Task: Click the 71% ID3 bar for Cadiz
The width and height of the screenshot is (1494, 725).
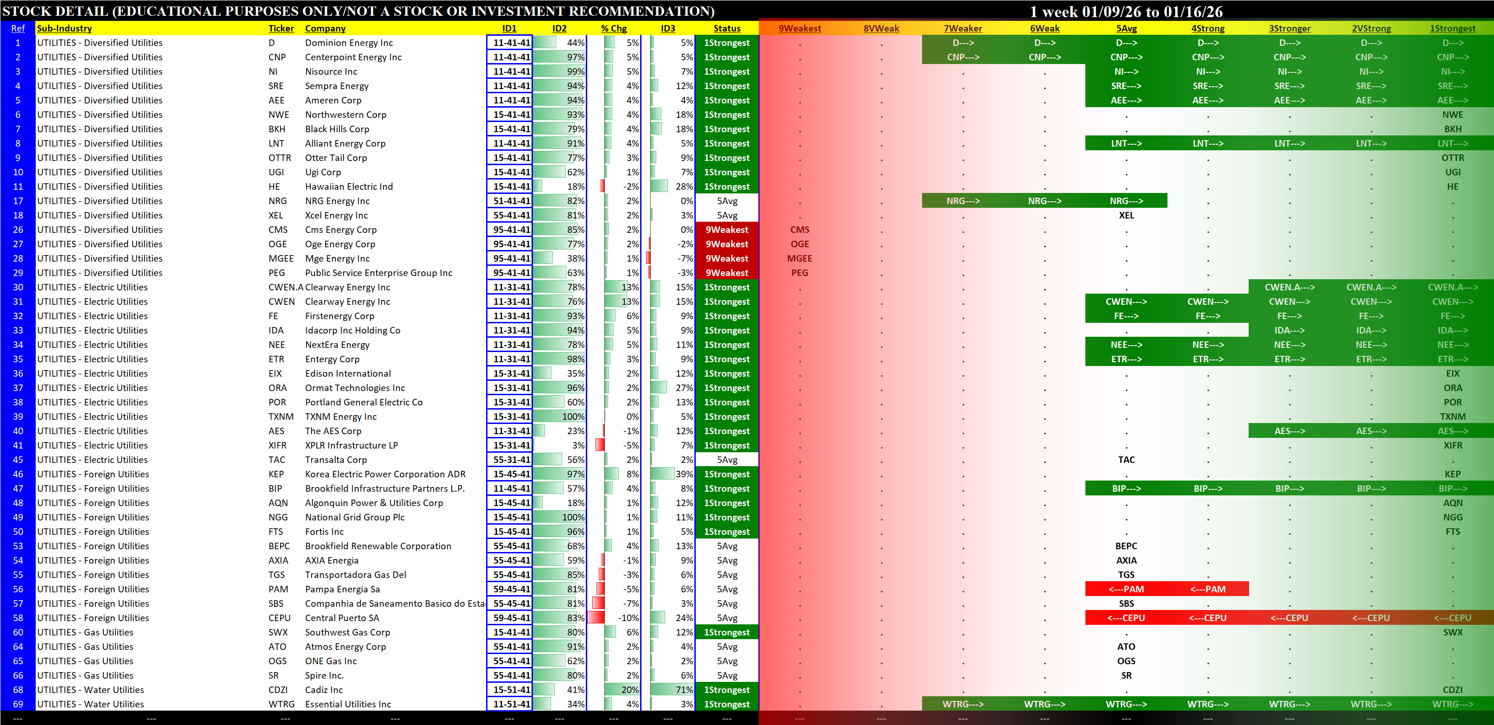Action: coord(672,690)
